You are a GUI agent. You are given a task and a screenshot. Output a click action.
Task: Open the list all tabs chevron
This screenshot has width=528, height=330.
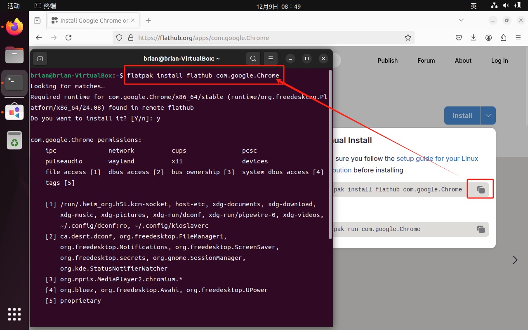tap(461, 20)
